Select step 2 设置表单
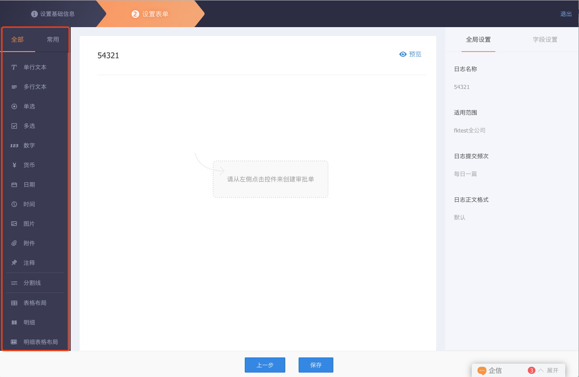 (150, 14)
